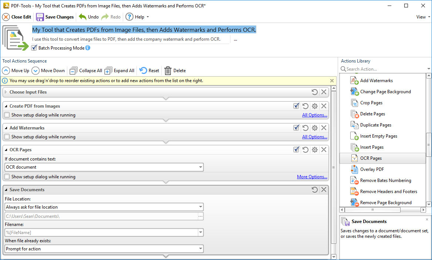432x260 pixels.
Task: Open the 'When file already exists' dropdown
Action: 200,249
